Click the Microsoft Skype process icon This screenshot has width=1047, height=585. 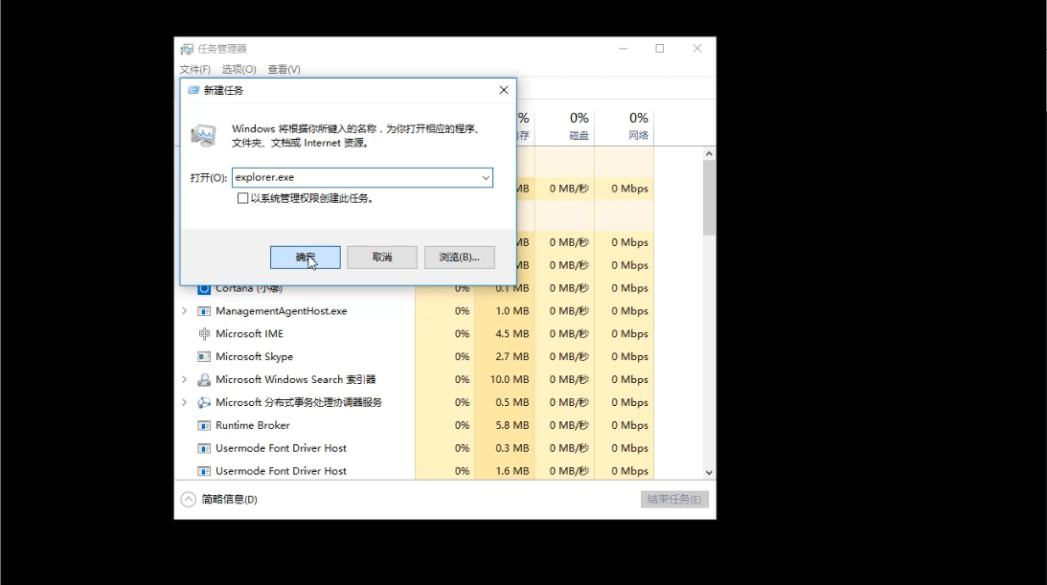(204, 357)
